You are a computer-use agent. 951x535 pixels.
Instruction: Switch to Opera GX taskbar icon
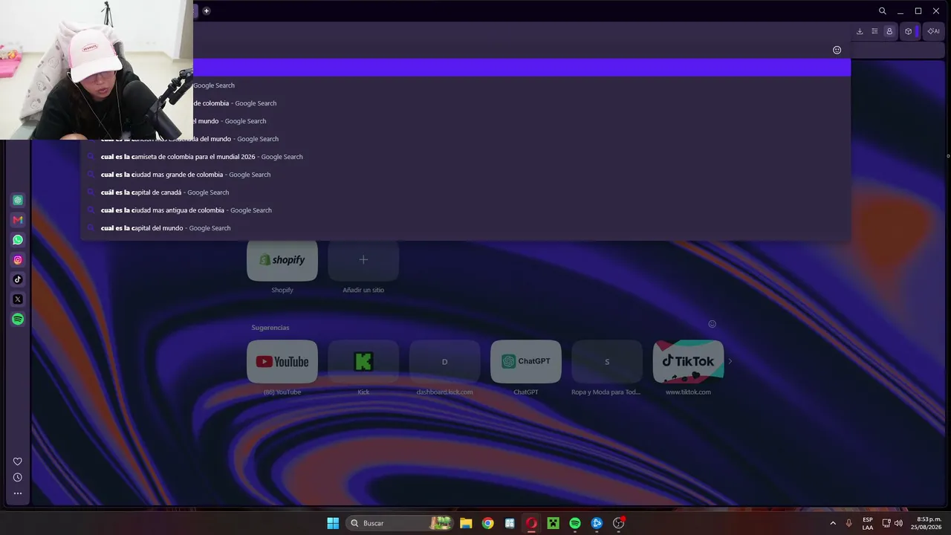pyautogui.click(x=531, y=523)
